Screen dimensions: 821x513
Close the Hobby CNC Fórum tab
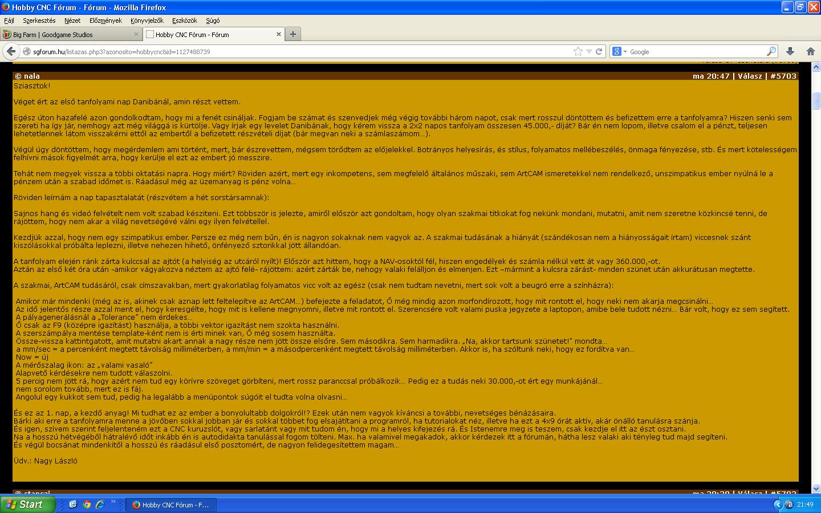(279, 34)
